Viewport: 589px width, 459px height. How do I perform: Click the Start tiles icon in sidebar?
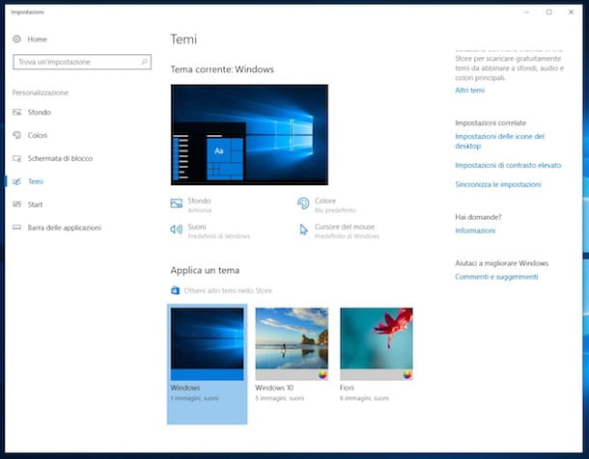coord(17,204)
